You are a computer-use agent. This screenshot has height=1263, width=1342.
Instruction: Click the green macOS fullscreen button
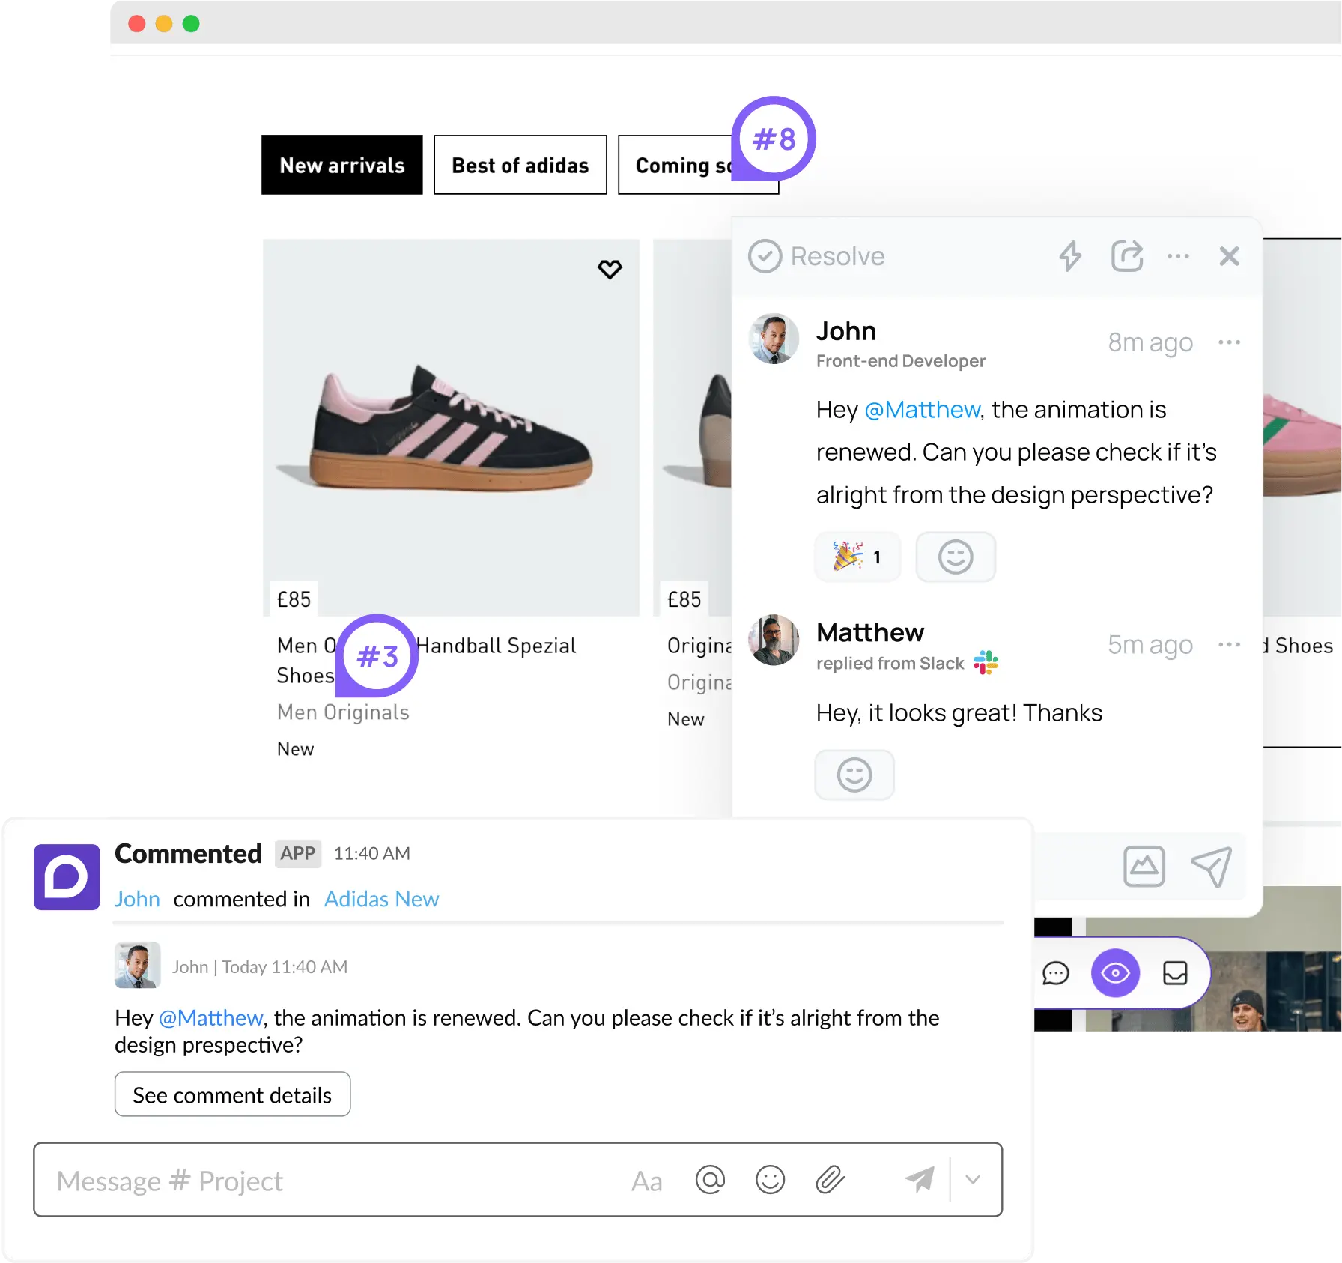[x=191, y=24]
